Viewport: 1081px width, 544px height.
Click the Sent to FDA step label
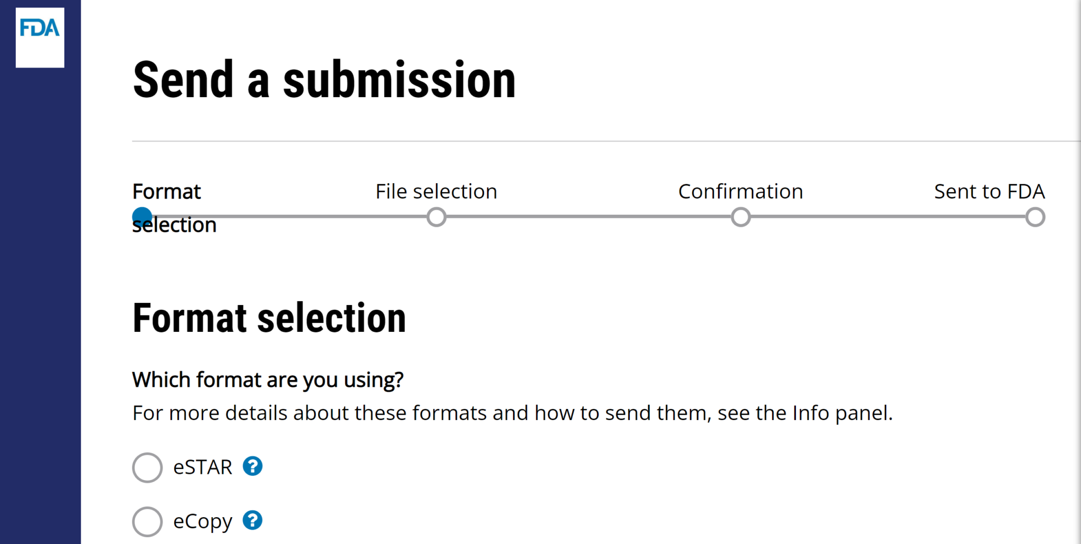[990, 192]
